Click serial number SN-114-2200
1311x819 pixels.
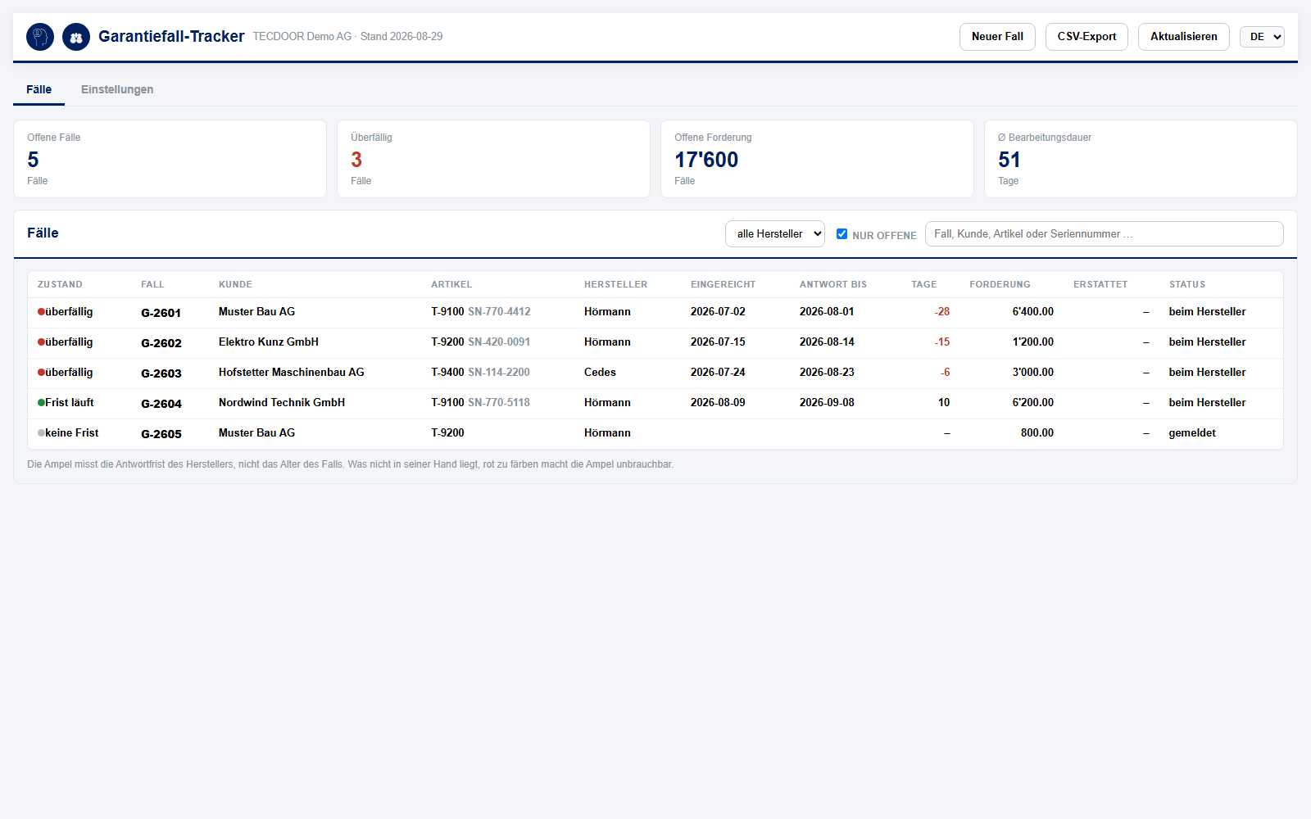(499, 373)
